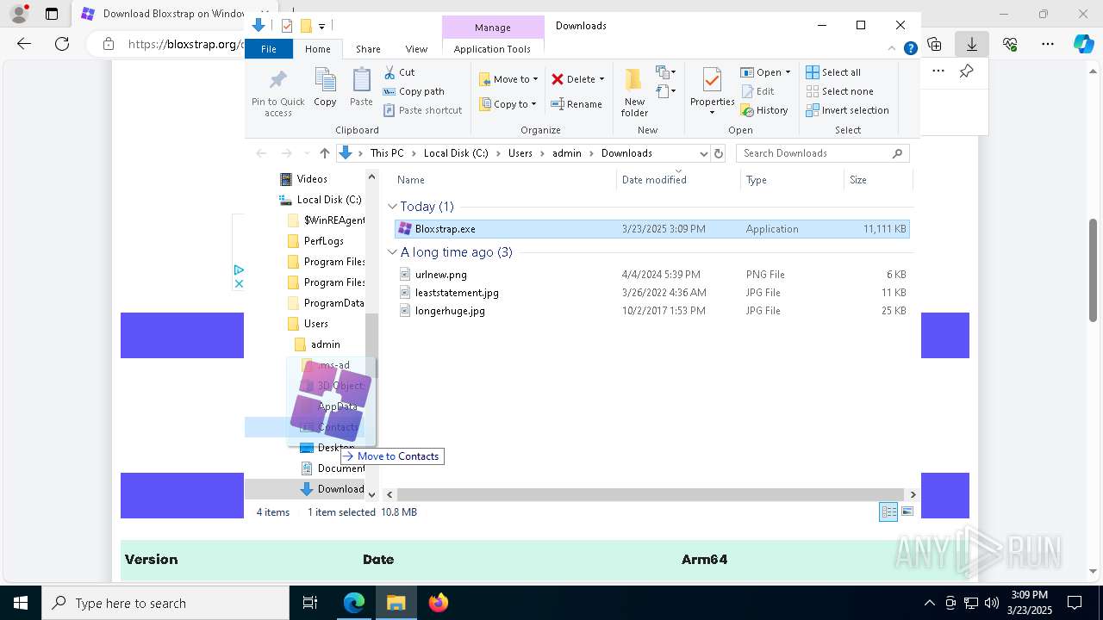Open the Open button dropdown arrow
Image resolution: width=1103 pixels, height=620 pixels.
[x=788, y=72]
